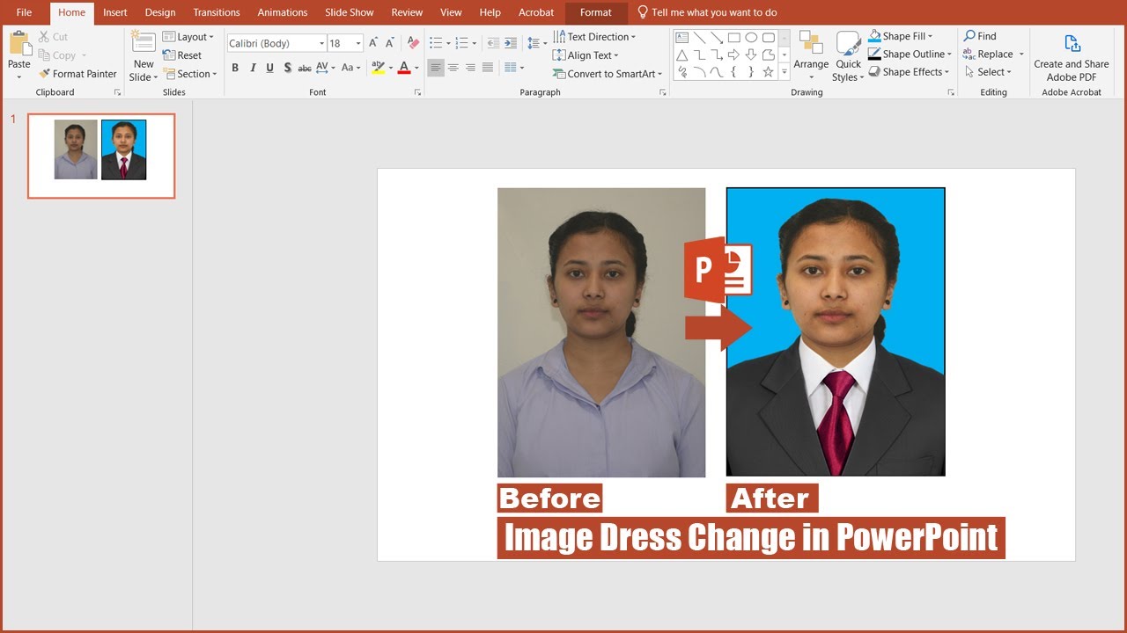Click the Paste clipboard icon
The height and width of the screenshot is (633, 1127).
click(x=19, y=45)
